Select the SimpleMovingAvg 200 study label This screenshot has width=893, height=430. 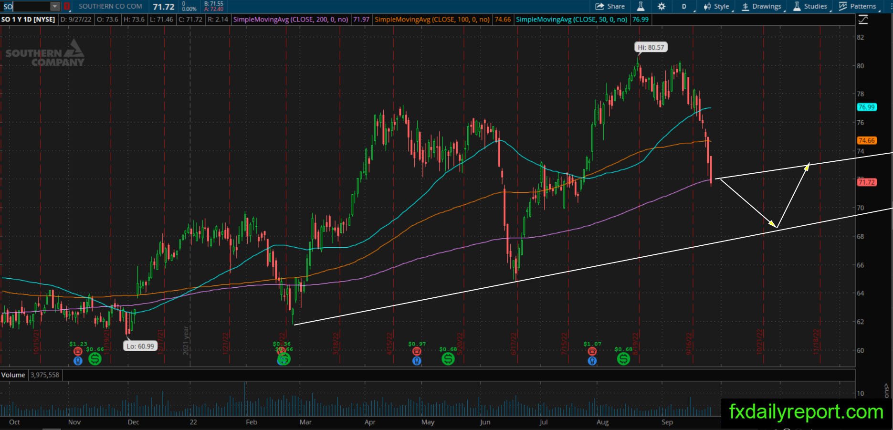(291, 20)
